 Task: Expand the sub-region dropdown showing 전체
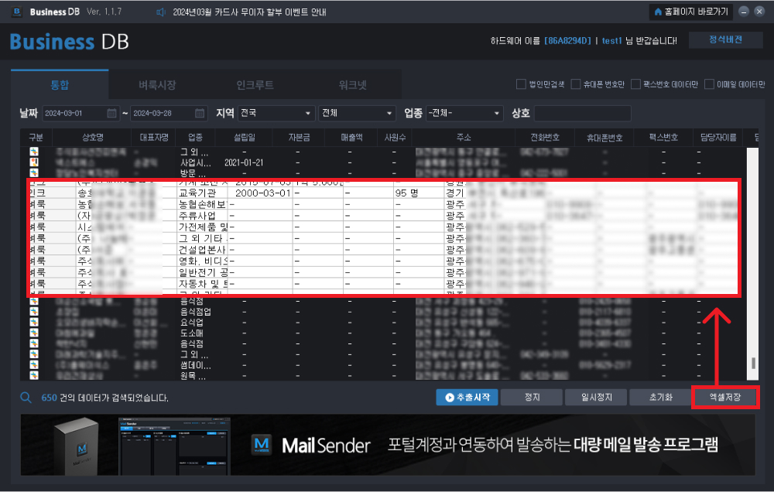358,114
